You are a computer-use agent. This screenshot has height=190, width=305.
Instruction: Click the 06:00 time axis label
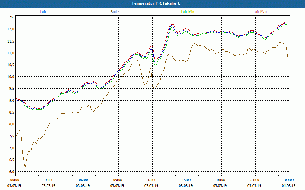point(84,180)
